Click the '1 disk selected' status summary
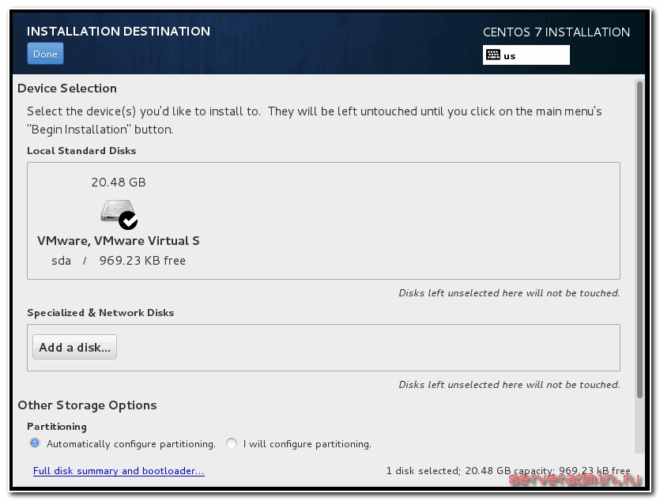The height and width of the screenshot is (501, 660). tap(507, 471)
